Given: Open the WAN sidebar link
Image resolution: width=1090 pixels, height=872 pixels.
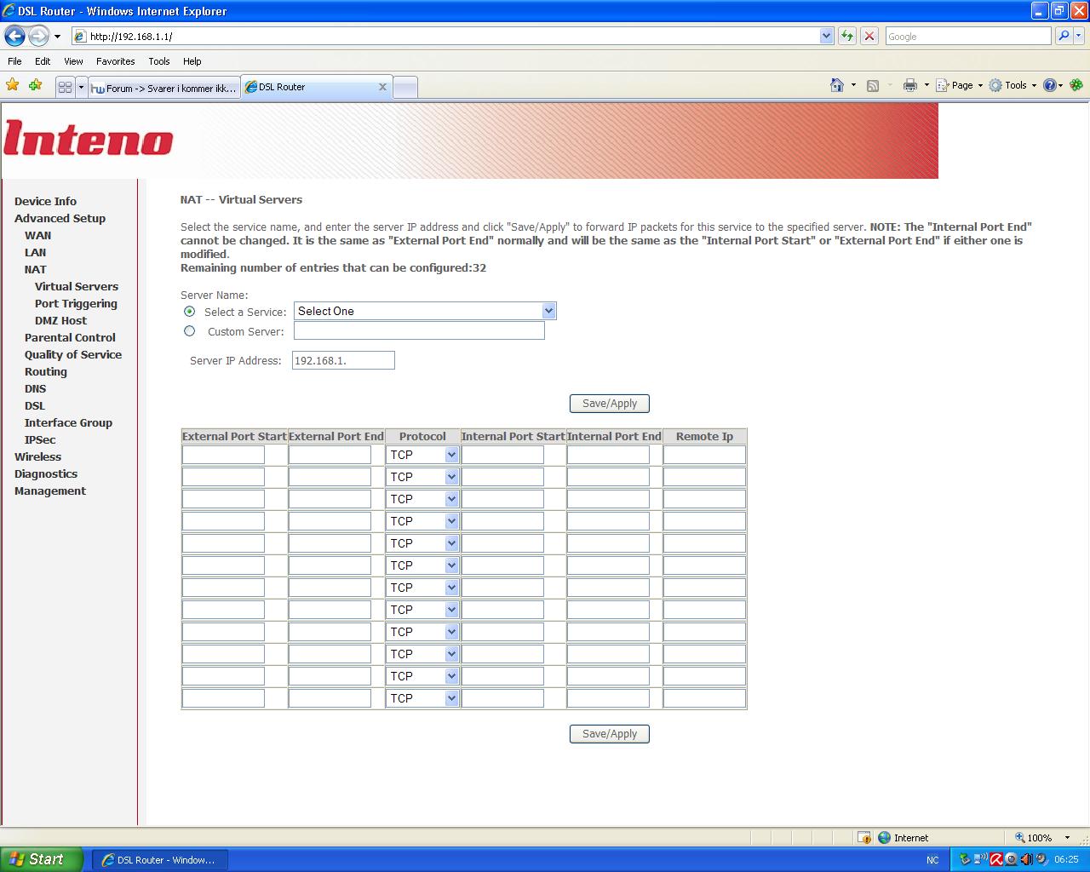Looking at the screenshot, I should tap(37, 235).
